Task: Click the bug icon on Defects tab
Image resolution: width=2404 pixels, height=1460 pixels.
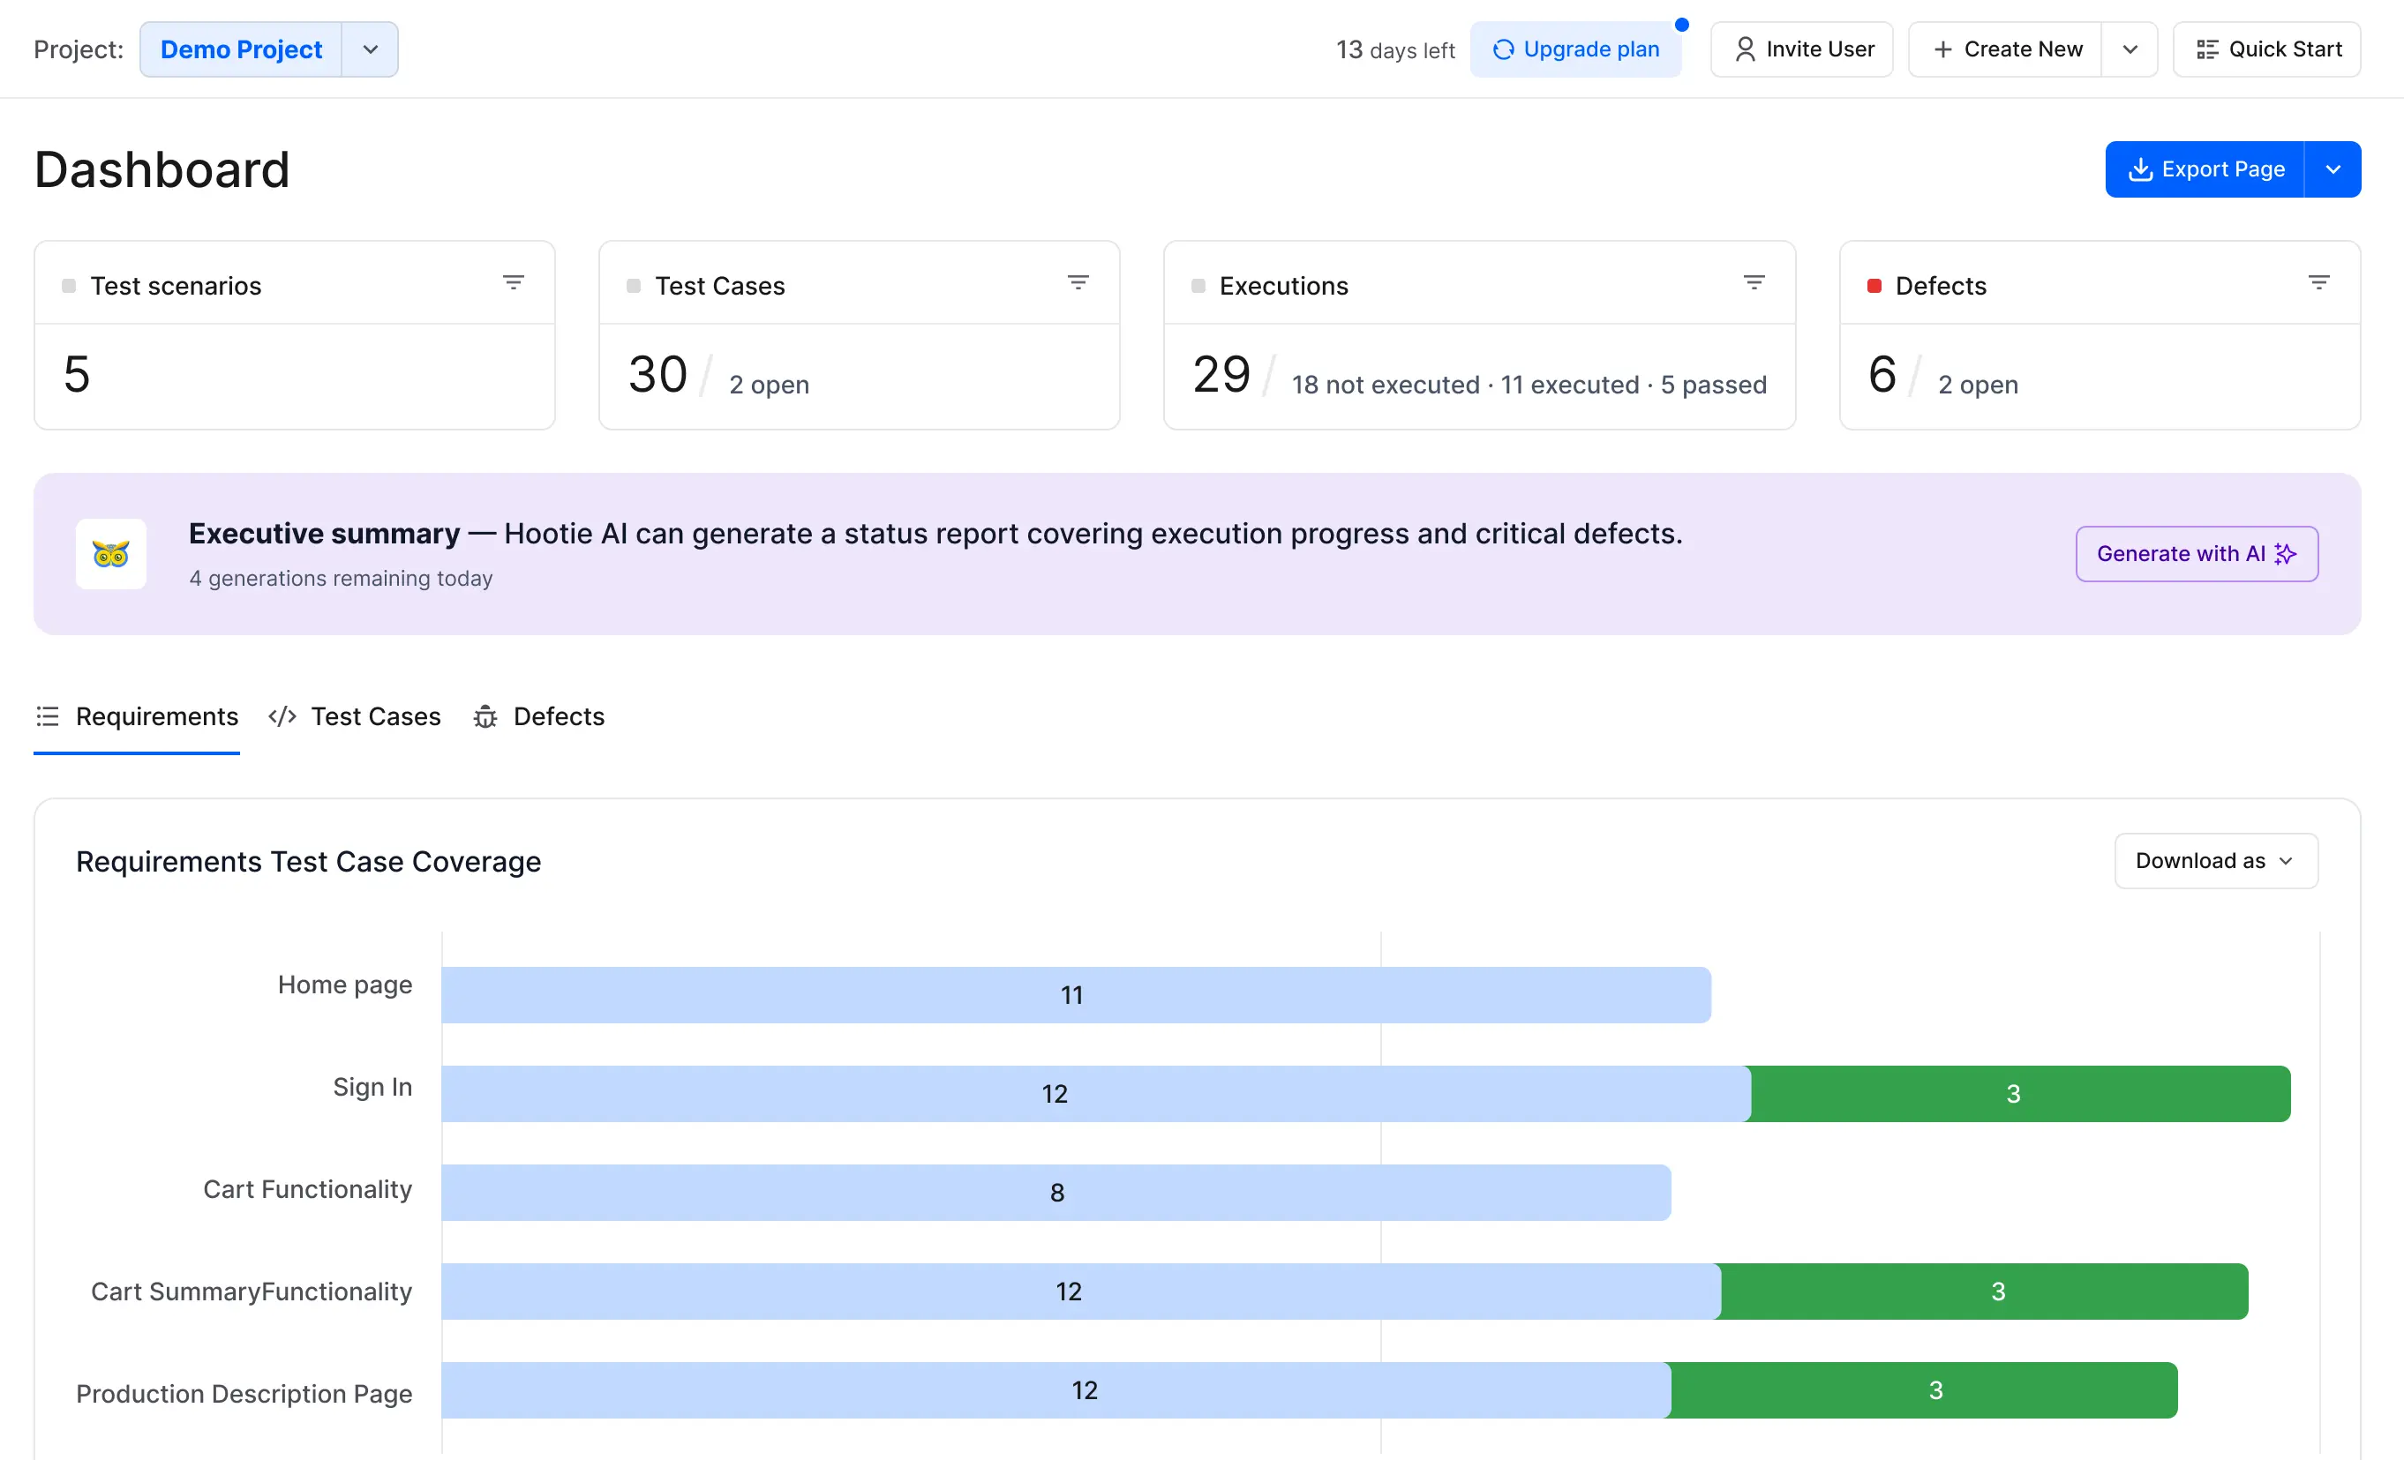Action: tap(485, 717)
